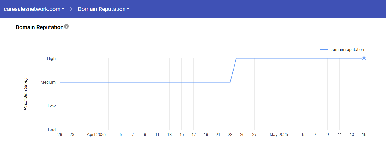Viewport: 386px width, 150px height.
Task: Click the bold Domain Reputation section heading
Action: click(40, 27)
